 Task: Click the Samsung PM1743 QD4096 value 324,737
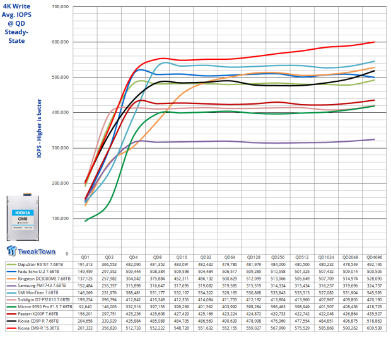pos(375,286)
